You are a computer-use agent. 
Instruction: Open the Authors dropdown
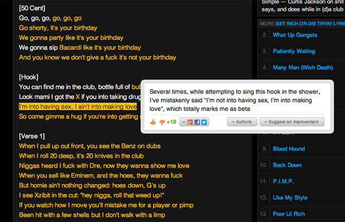[242, 122]
